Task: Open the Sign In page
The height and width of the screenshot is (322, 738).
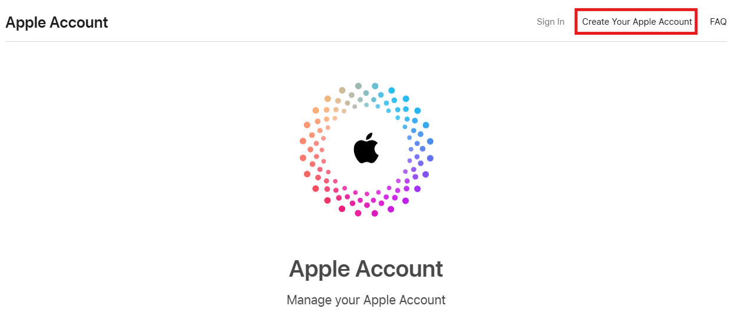Action: (x=551, y=22)
